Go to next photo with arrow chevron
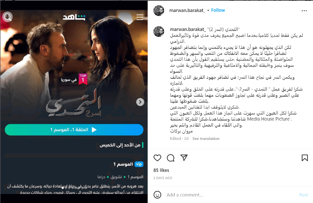The image size is (313, 203). (140, 102)
